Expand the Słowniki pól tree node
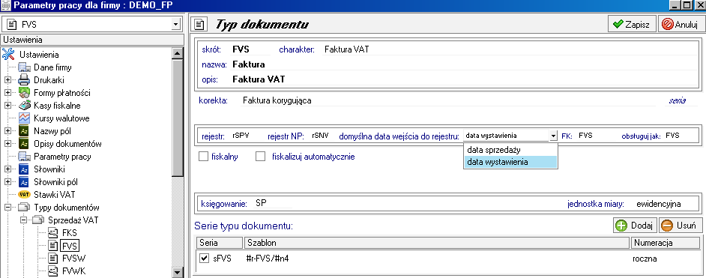Image resolution: width=706 pixels, height=278 pixels. pyautogui.click(x=8, y=182)
